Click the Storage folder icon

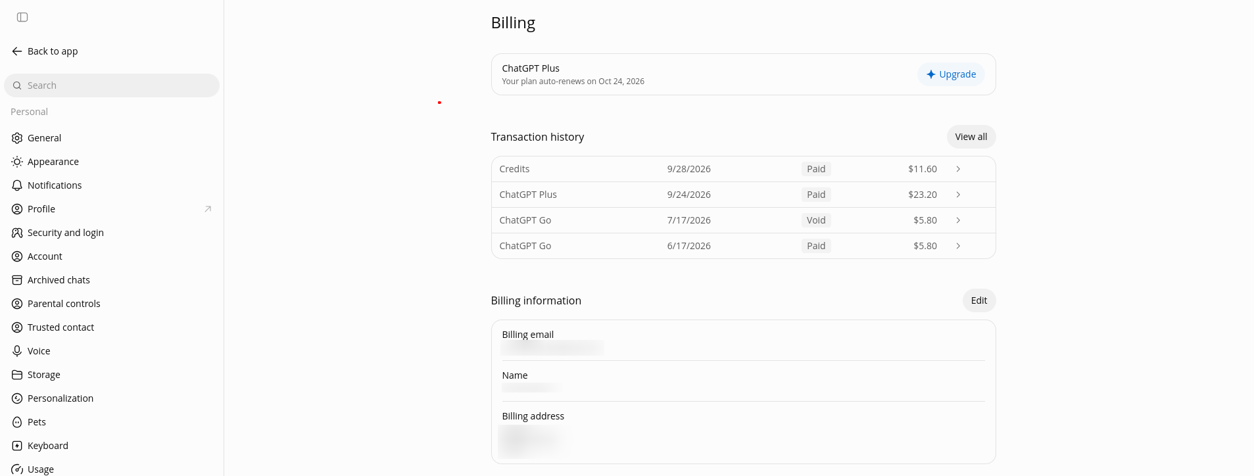click(x=17, y=375)
